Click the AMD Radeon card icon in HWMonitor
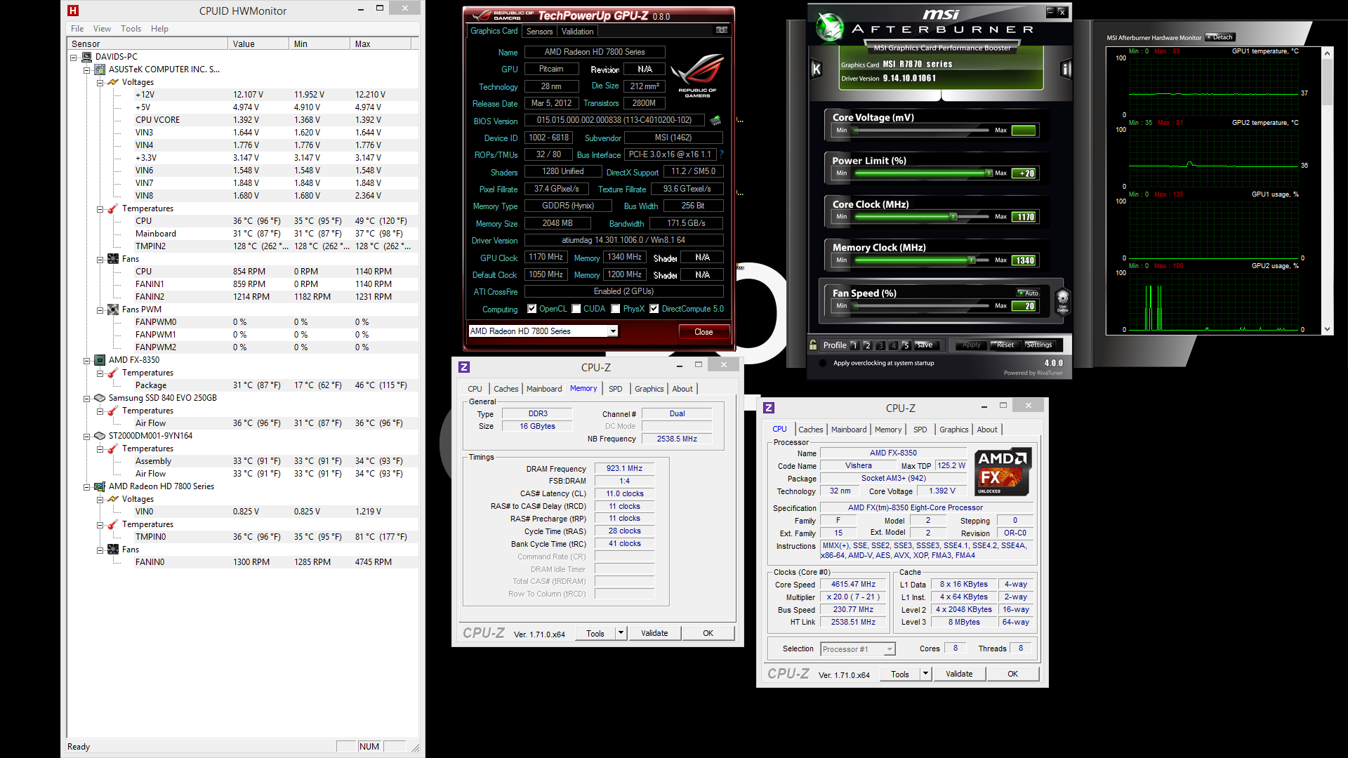Screen dimensions: 1348x758 click(100, 486)
